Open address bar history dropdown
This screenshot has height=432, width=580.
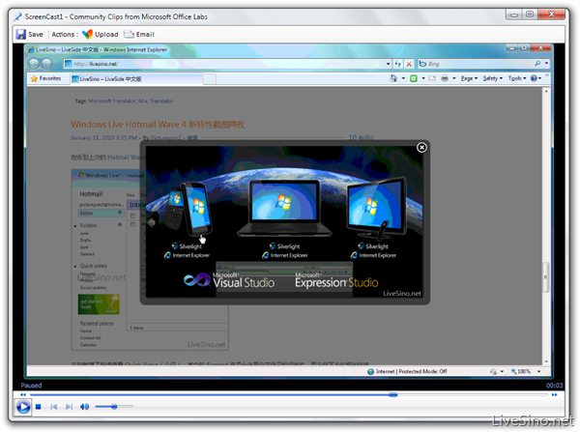click(388, 64)
